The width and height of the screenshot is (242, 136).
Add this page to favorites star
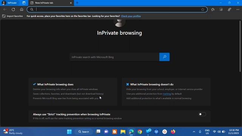(x=203, y=9)
